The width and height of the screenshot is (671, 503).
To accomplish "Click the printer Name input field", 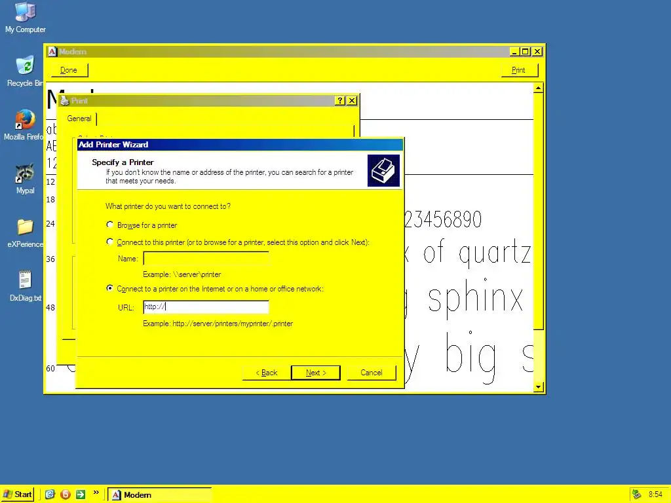I will tap(206, 258).
